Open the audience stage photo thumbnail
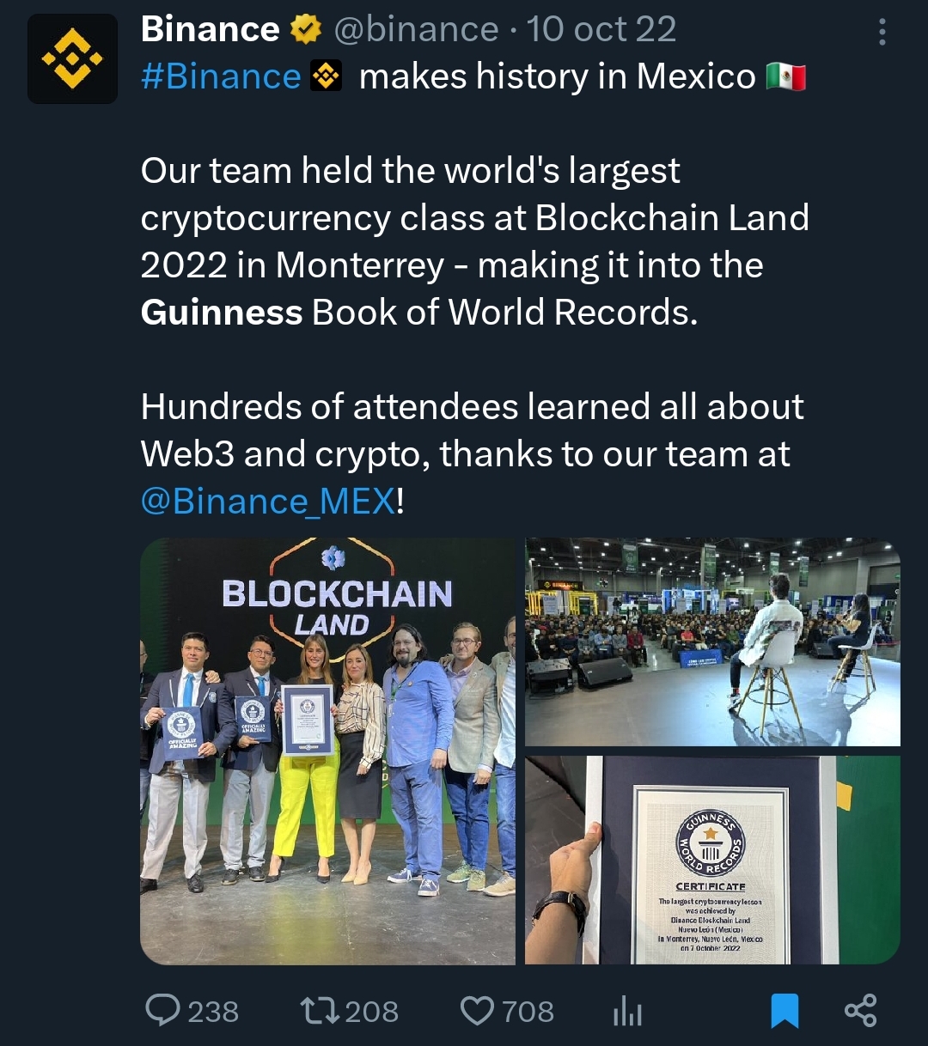 click(713, 642)
